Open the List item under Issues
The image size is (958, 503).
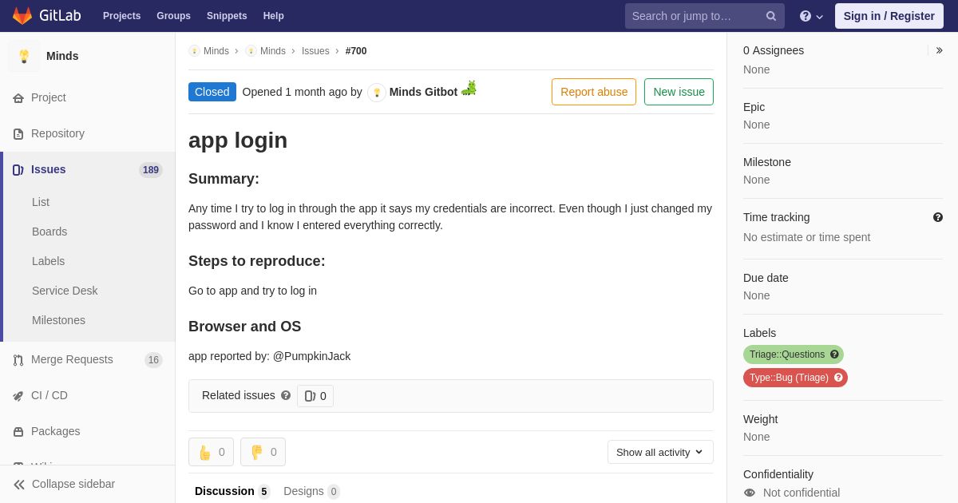(41, 202)
